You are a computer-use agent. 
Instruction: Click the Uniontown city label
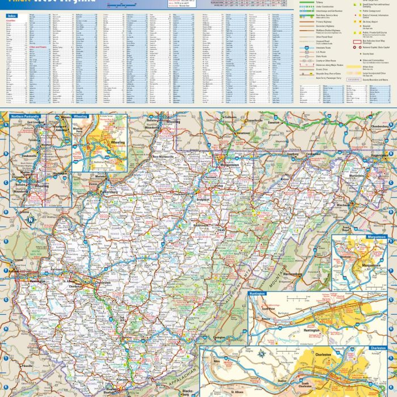[x=243, y=133]
